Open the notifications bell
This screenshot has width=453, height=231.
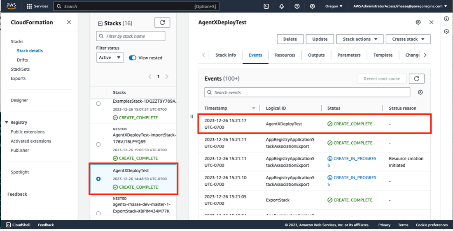pyautogui.click(x=282, y=6)
